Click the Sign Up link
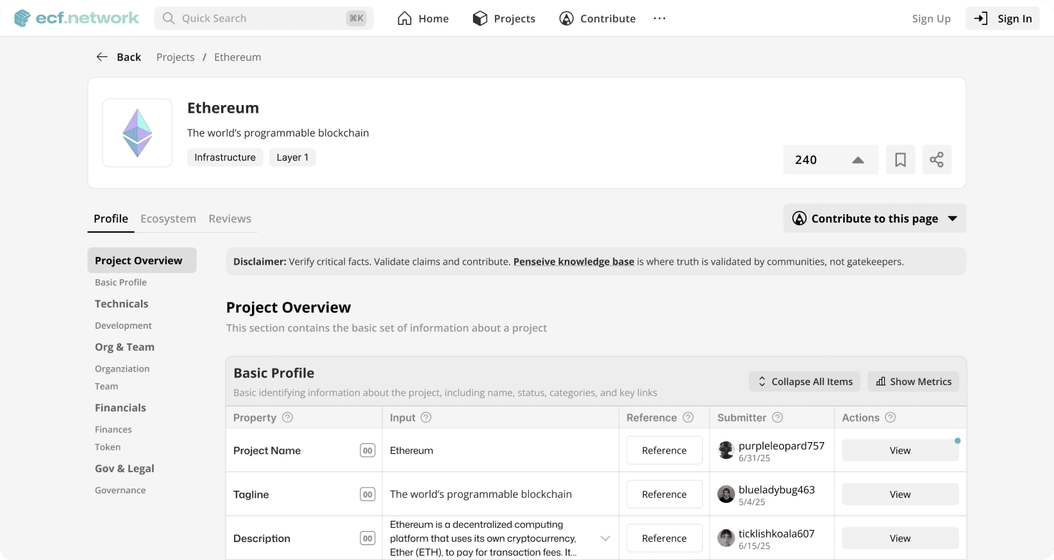This screenshot has height=560, width=1054. point(931,19)
